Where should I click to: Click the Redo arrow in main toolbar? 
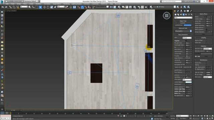(x=6, y=7)
